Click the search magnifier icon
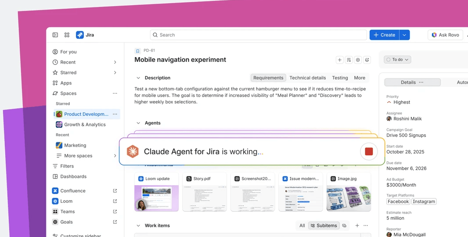 (x=155, y=35)
